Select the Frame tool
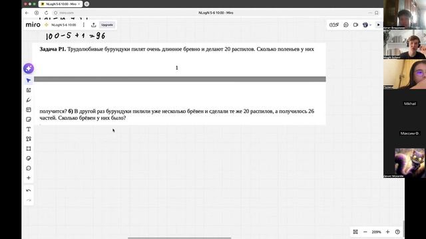The height and width of the screenshot is (239, 426). click(29, 149)
